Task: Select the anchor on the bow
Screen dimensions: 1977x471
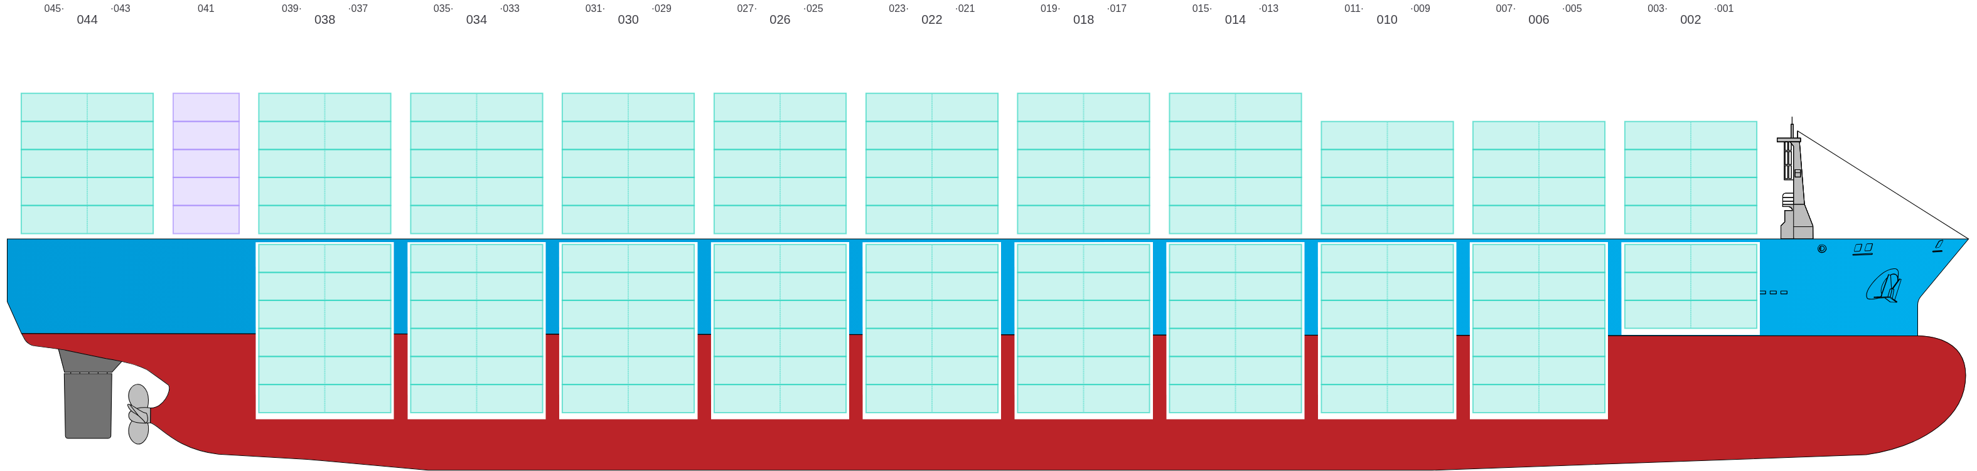Action: pos(1884,287)
